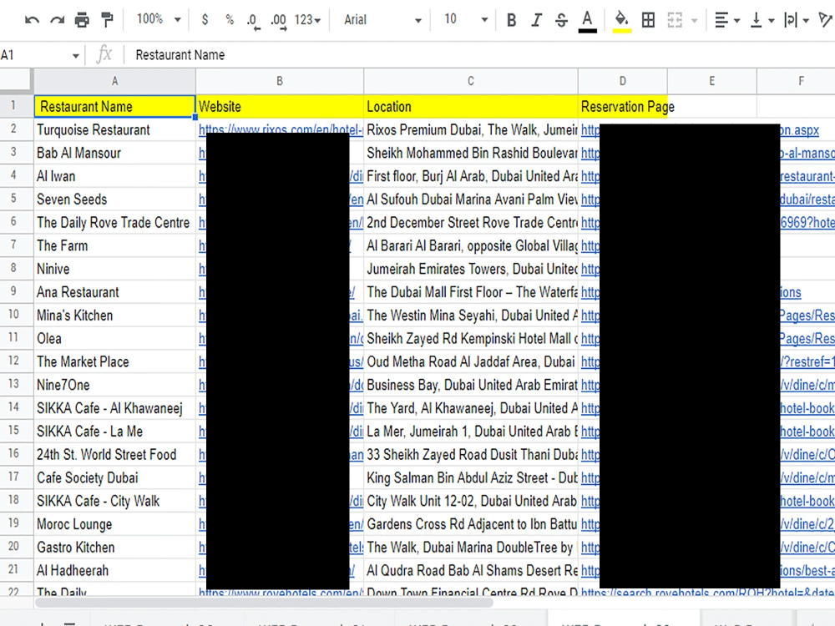The image size is (835, 626).
Task: Select the Turquoise Restaurant cell
Action: (114, 129)
